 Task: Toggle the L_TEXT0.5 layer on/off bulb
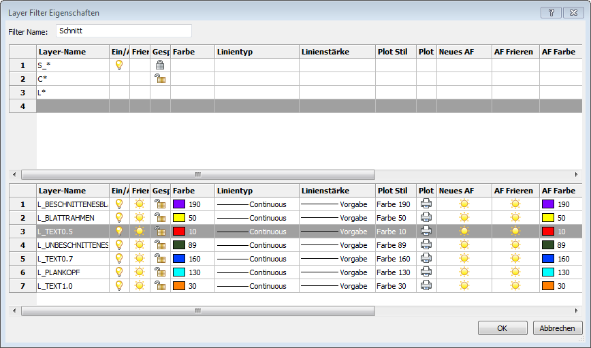point(119,232)
